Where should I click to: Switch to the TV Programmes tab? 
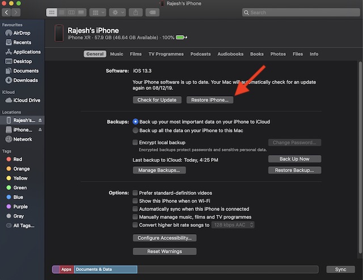(x=166, y=54)
